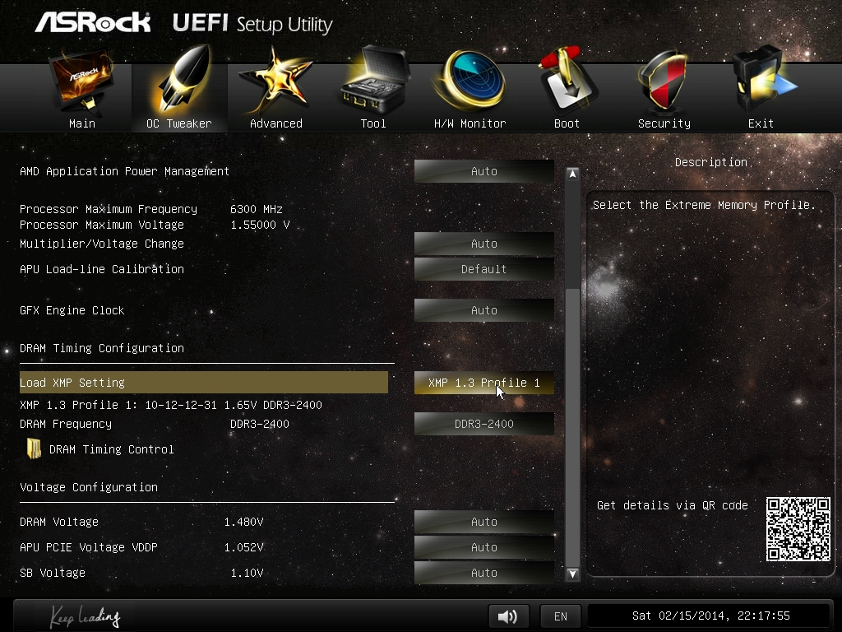842x632 pixels.
Task: Click the 1.052V VDDP value
Action: 243,547
